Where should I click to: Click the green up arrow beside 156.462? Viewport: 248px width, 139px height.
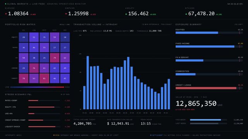[x=126, y=14]
